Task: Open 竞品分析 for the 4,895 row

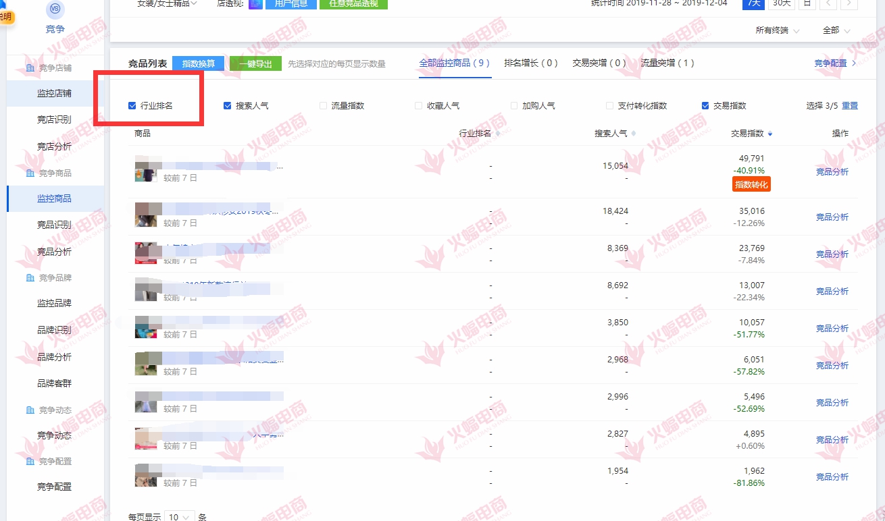Action: [x=832, y=440]
